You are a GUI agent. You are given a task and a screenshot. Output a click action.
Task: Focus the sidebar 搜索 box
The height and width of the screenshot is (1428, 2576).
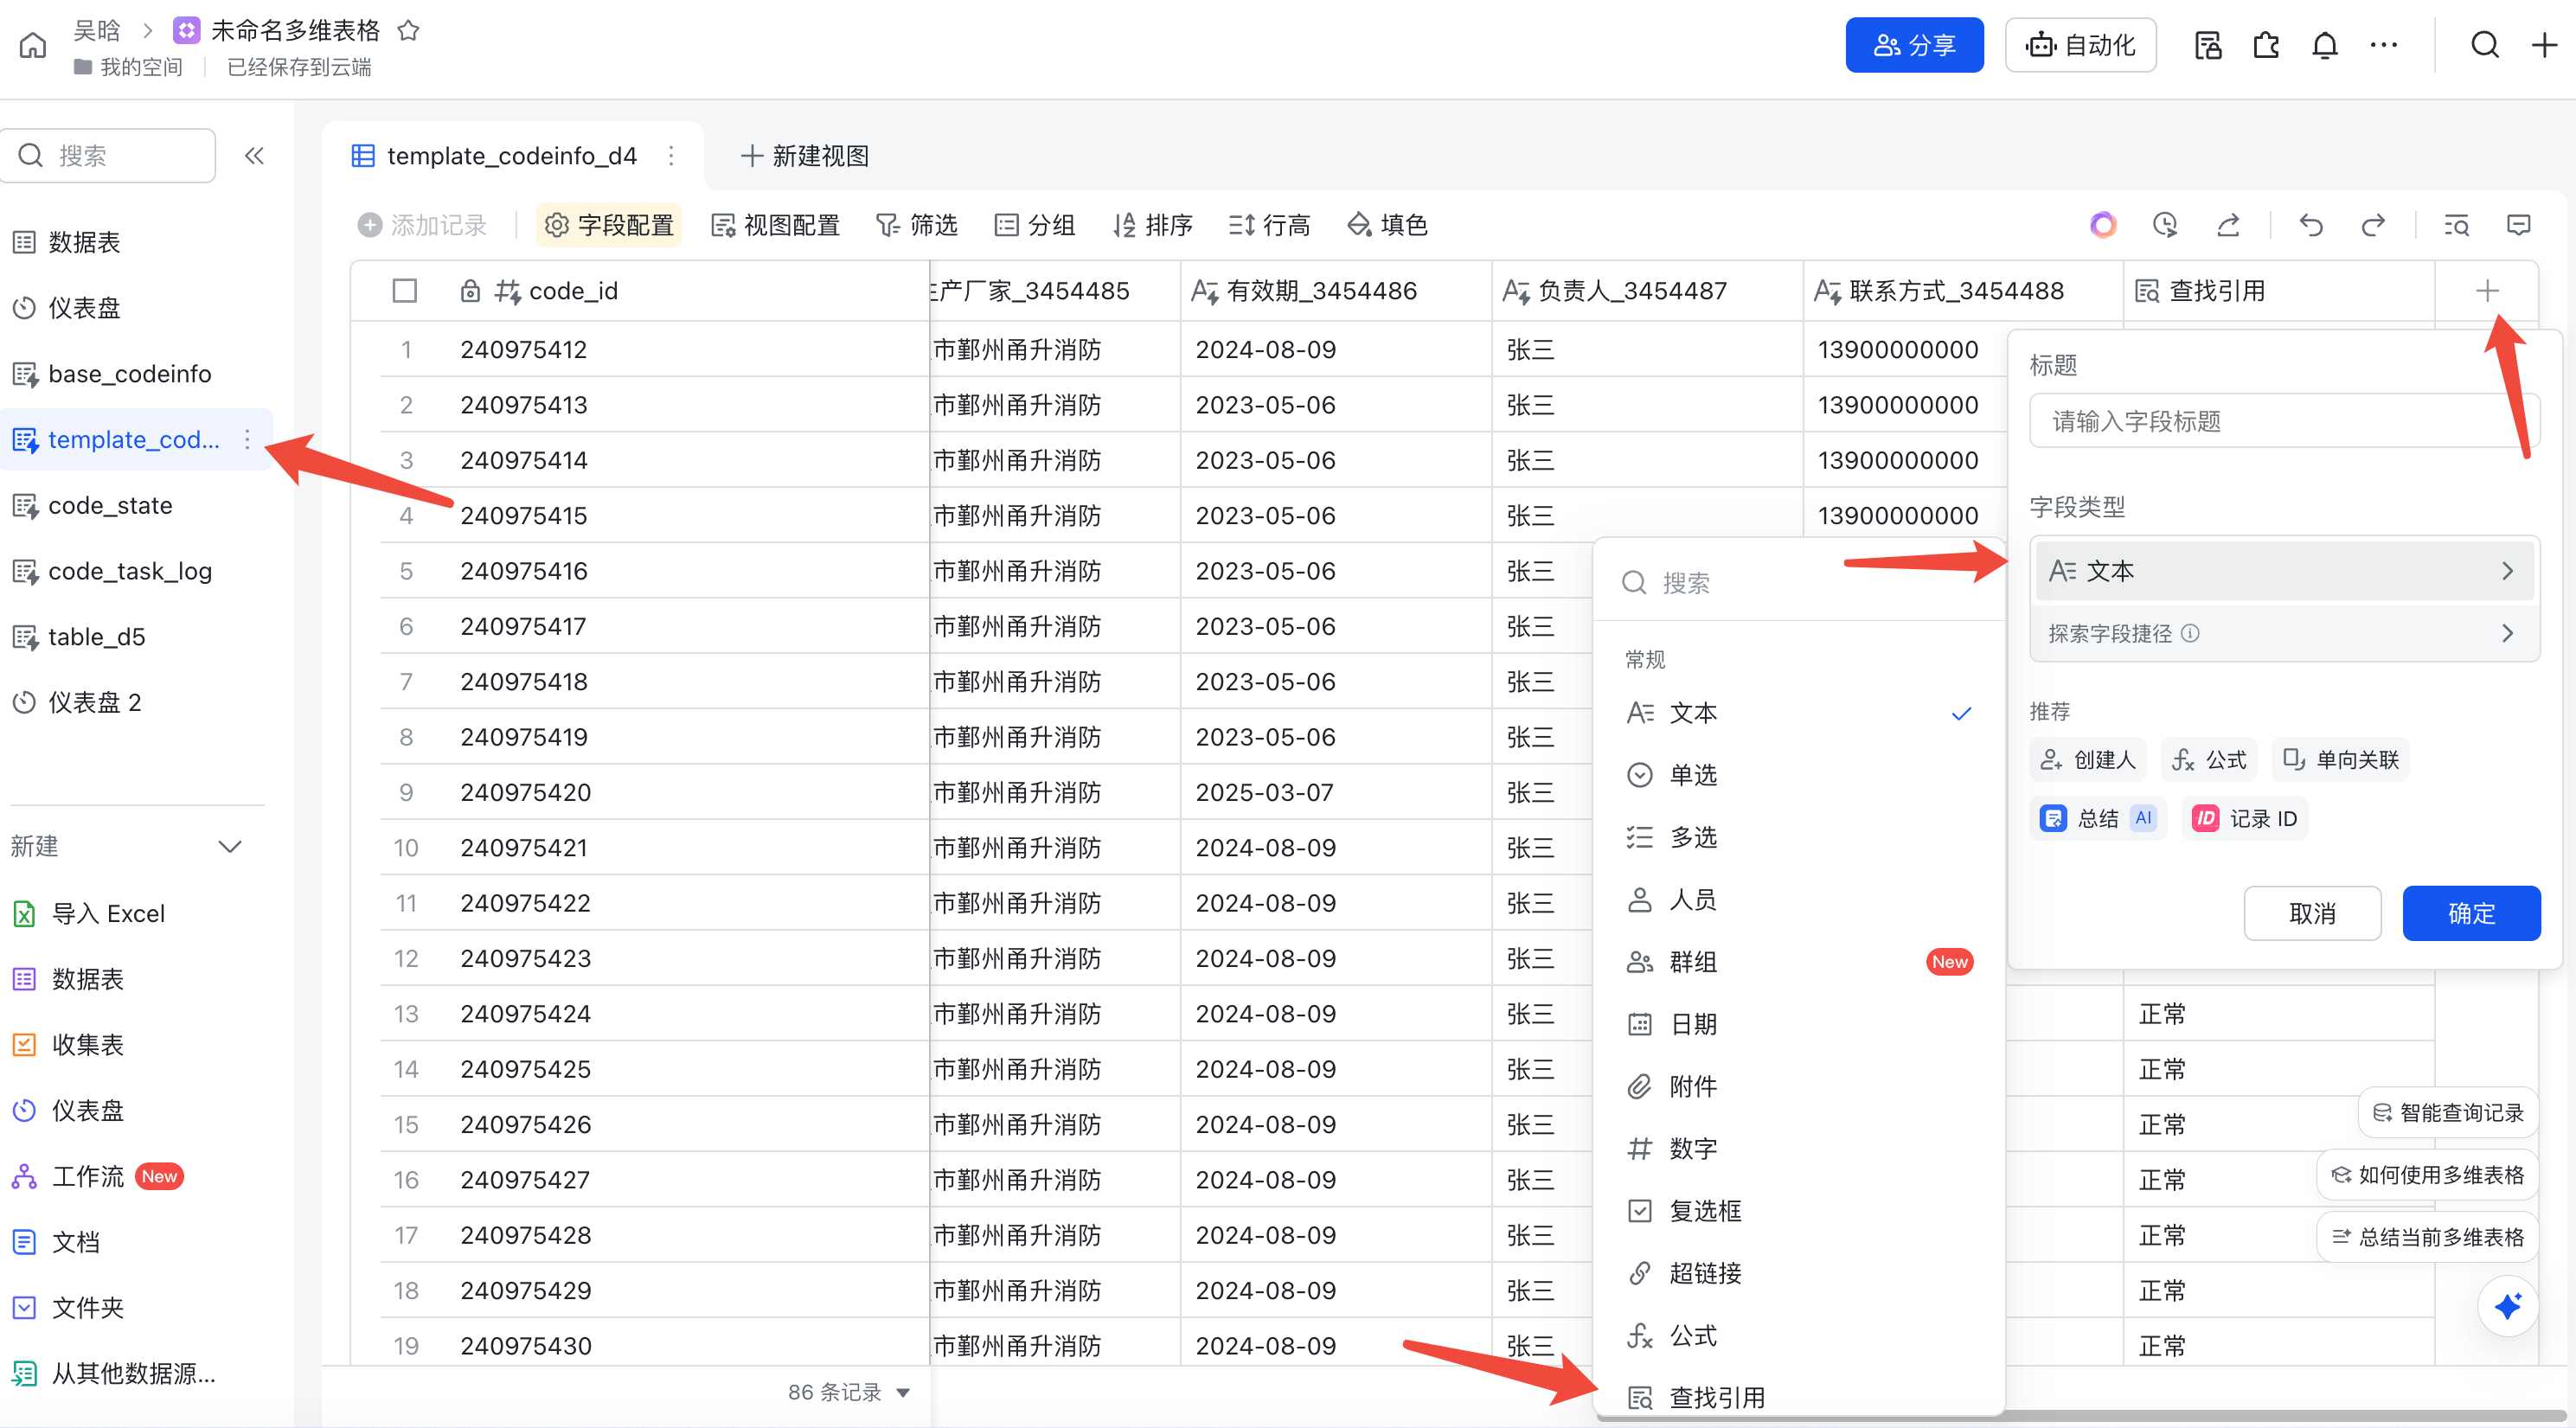point(108,155)
